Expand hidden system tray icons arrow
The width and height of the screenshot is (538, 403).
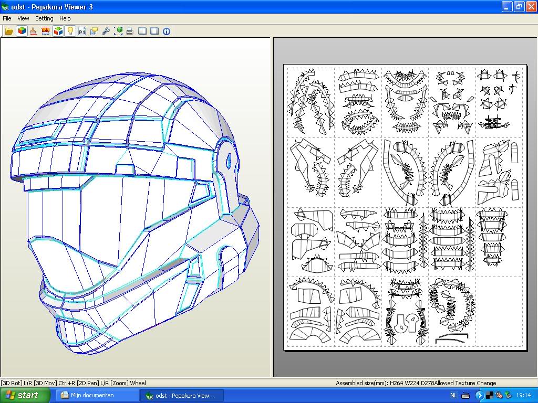tap(479, 395)
